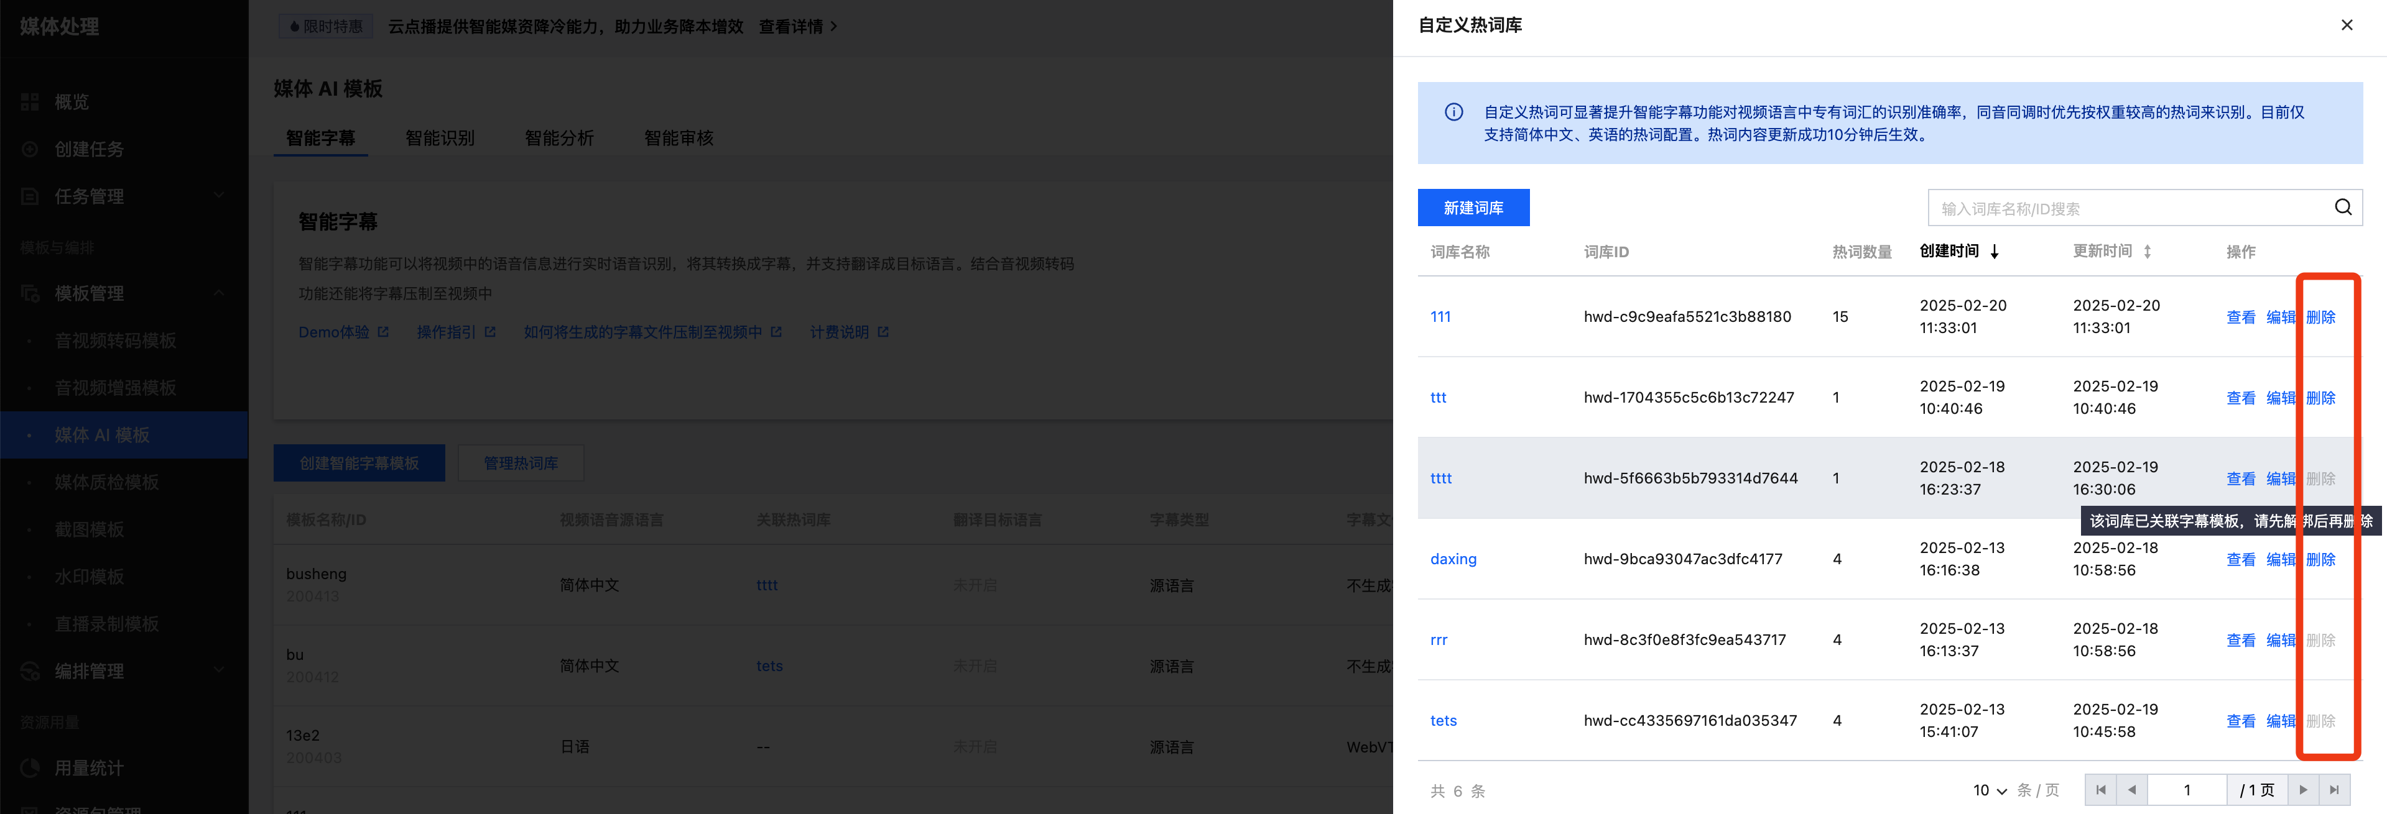Image resolution: width=2387 pixels, height=814 pixels.
Task: Jump to last page icon
Action: (2334, 790)
